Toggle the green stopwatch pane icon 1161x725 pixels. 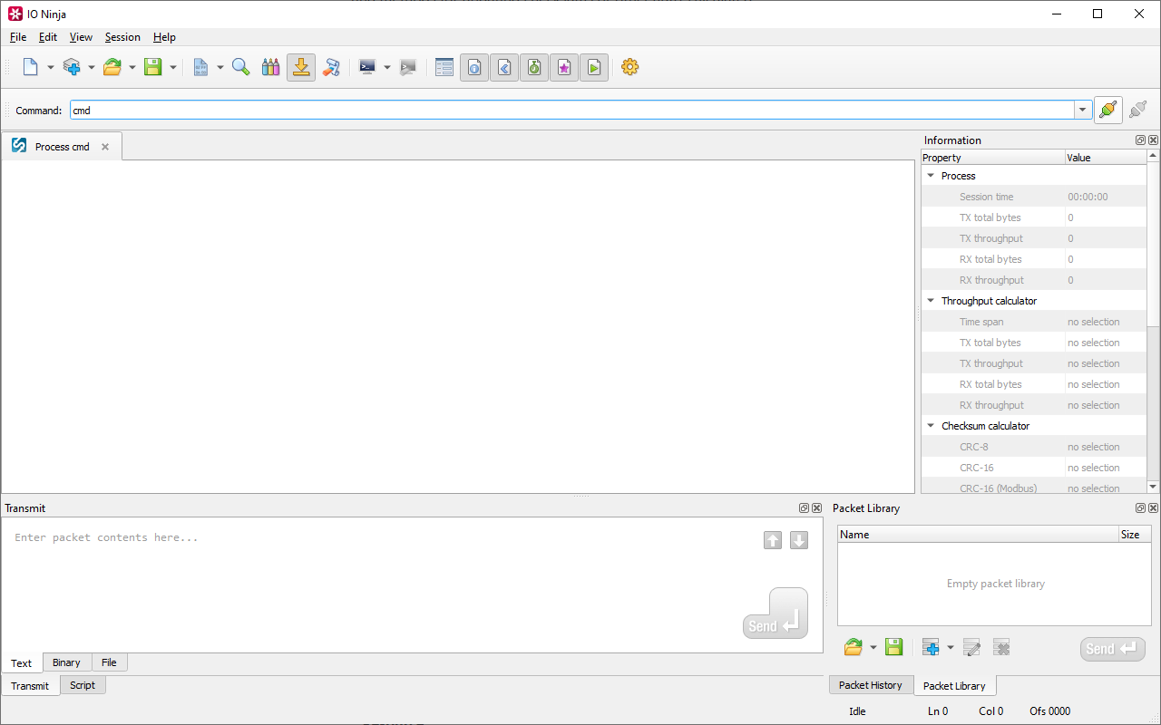coord(534,67)
